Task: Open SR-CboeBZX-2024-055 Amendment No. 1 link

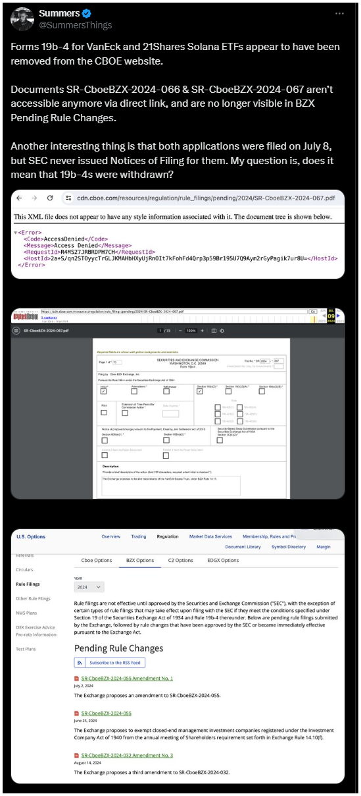Action: (127, 678)
